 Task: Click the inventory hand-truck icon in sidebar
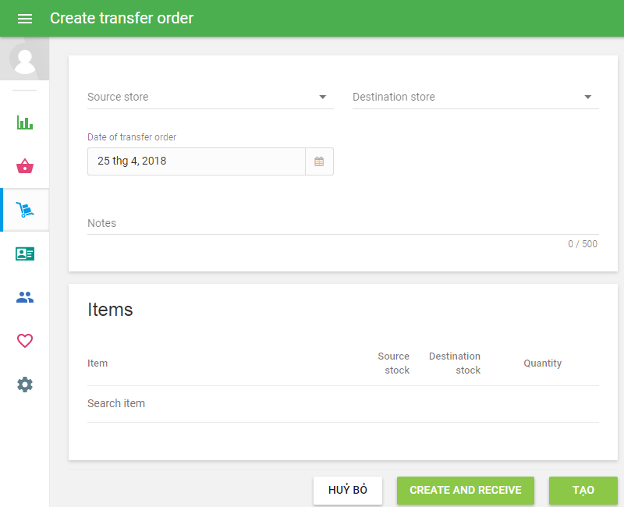24,210
